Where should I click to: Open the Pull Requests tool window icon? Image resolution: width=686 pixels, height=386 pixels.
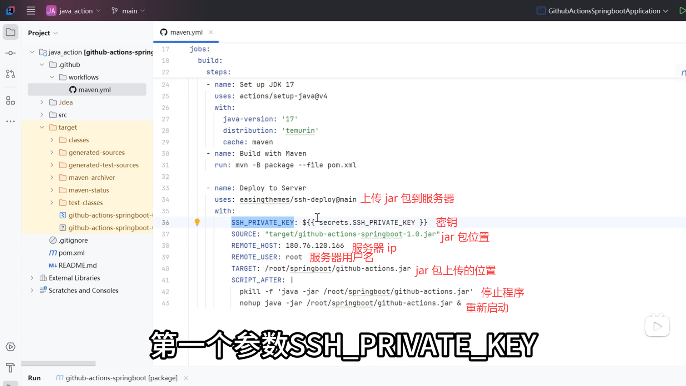coord(10,74)
